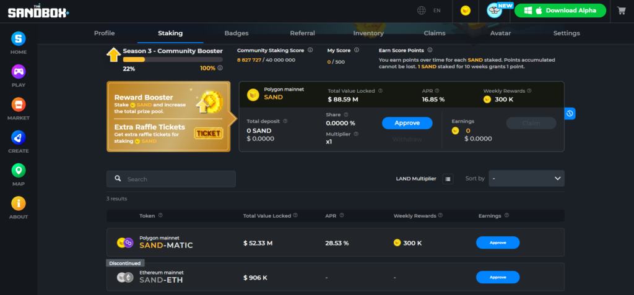The height and width of the screenshot is (295, 634).
Task: Click info icon beside Community Staking Score
Action: click(x=310, y=50)
